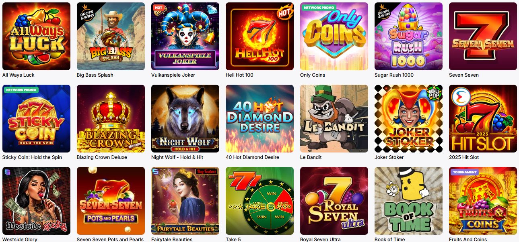Click the 40 Hot Diamond Desire title link
Image resolution: width=519 pixels, height=242 pixels.
tap(252, 157)
